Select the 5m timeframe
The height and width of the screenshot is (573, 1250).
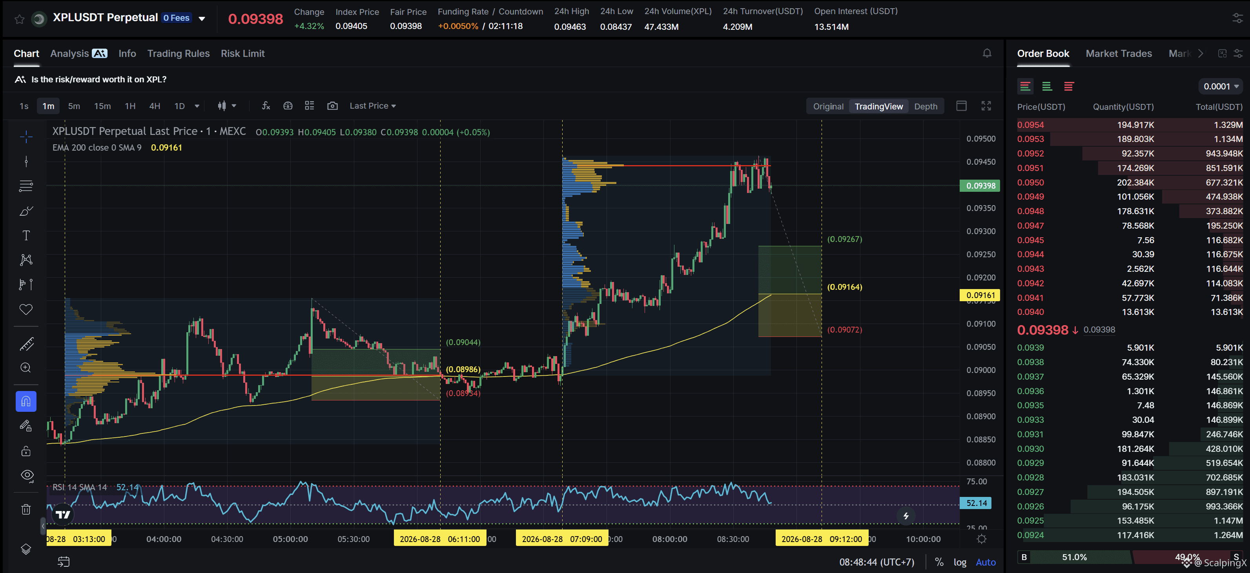click(74, 106)
